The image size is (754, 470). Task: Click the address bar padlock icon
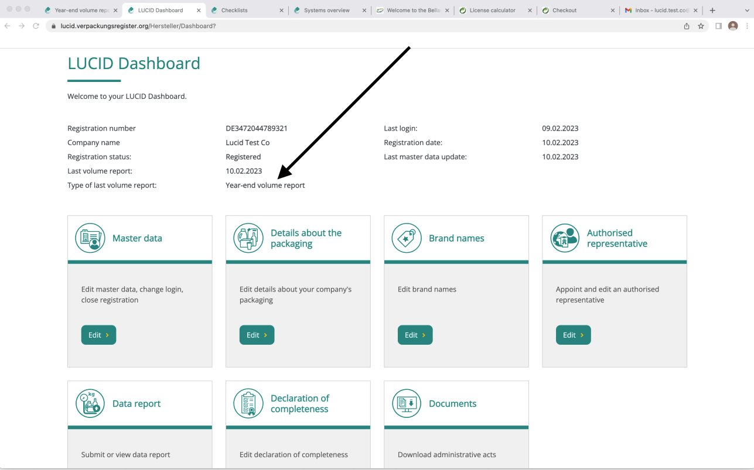pyautogui.click(x=54, y=26)
